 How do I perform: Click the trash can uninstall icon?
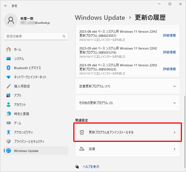click(x=82, y=132)
